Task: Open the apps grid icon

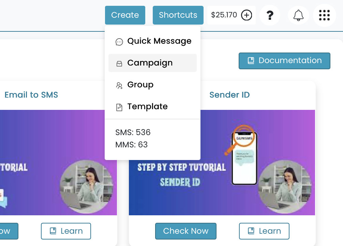Action: tap(324, 15)
